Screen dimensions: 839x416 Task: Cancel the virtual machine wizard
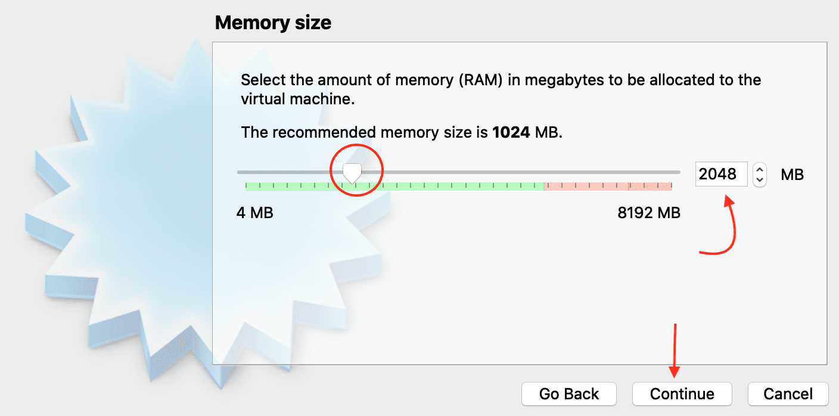[788, 394]
